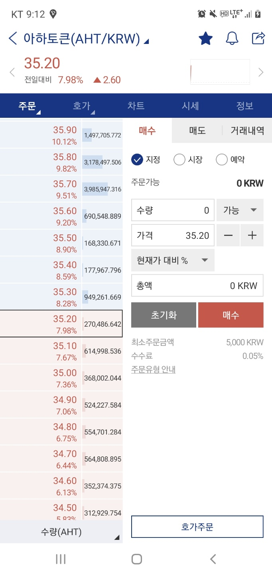Decrease price with minus button
The height and width of the screenshot is (575, 272).
(228, 235)
